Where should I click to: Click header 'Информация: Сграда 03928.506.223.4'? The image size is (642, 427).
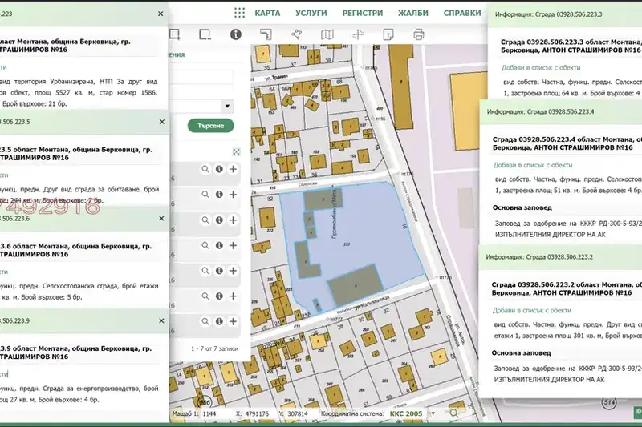pyautogui.click(x=540, y=111)
